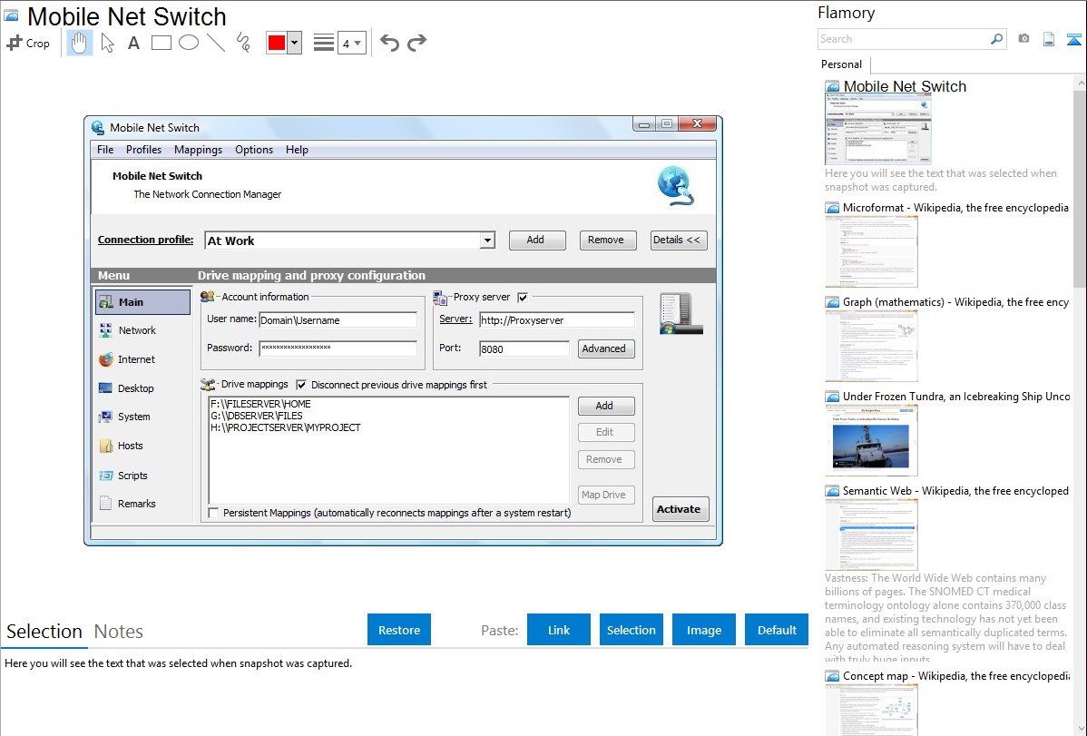Image resolution: width=1087 pixels, height=736 pixels.
Task: Click the Details << button
Action: click(x=679, y=240)
